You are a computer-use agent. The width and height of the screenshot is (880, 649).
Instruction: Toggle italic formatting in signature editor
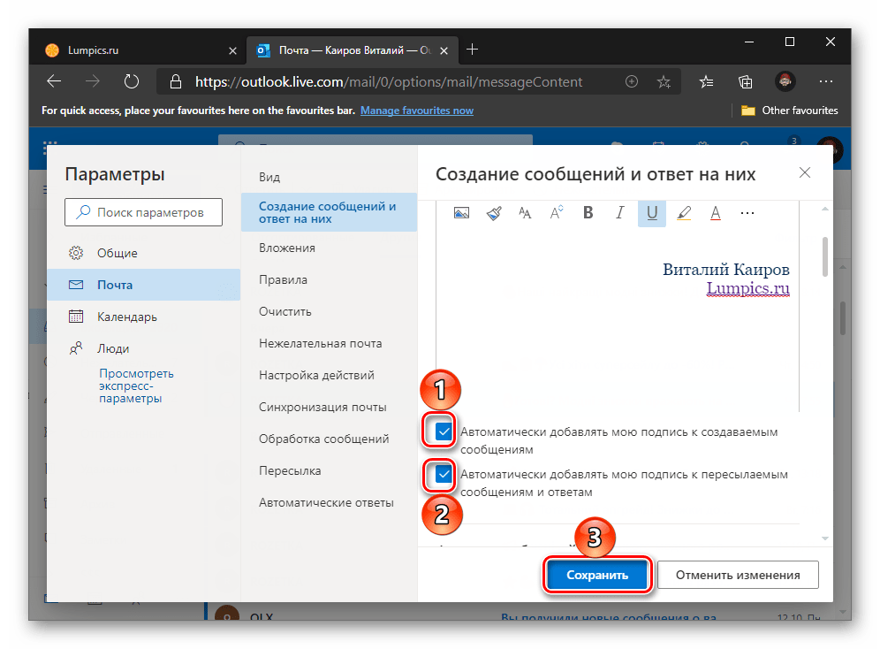pyautogui.click(x=620, y=213)
